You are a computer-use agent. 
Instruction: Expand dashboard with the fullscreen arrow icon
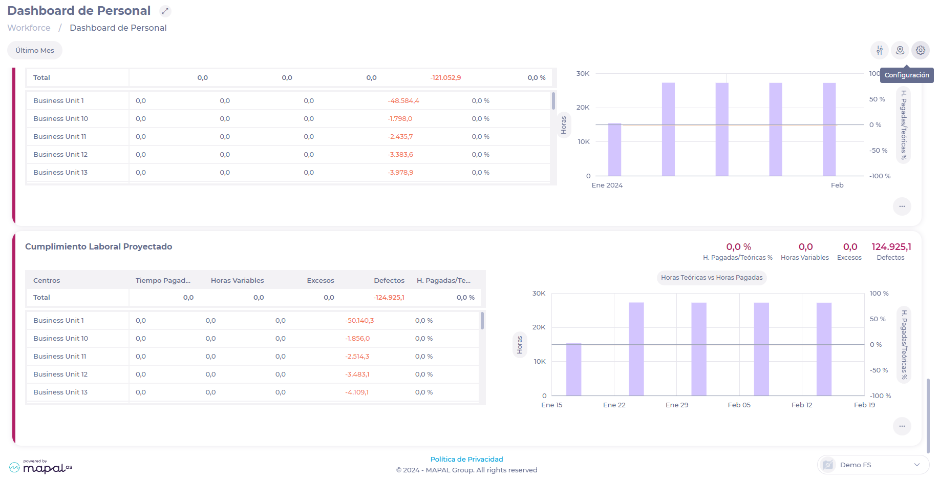point(165,11)
